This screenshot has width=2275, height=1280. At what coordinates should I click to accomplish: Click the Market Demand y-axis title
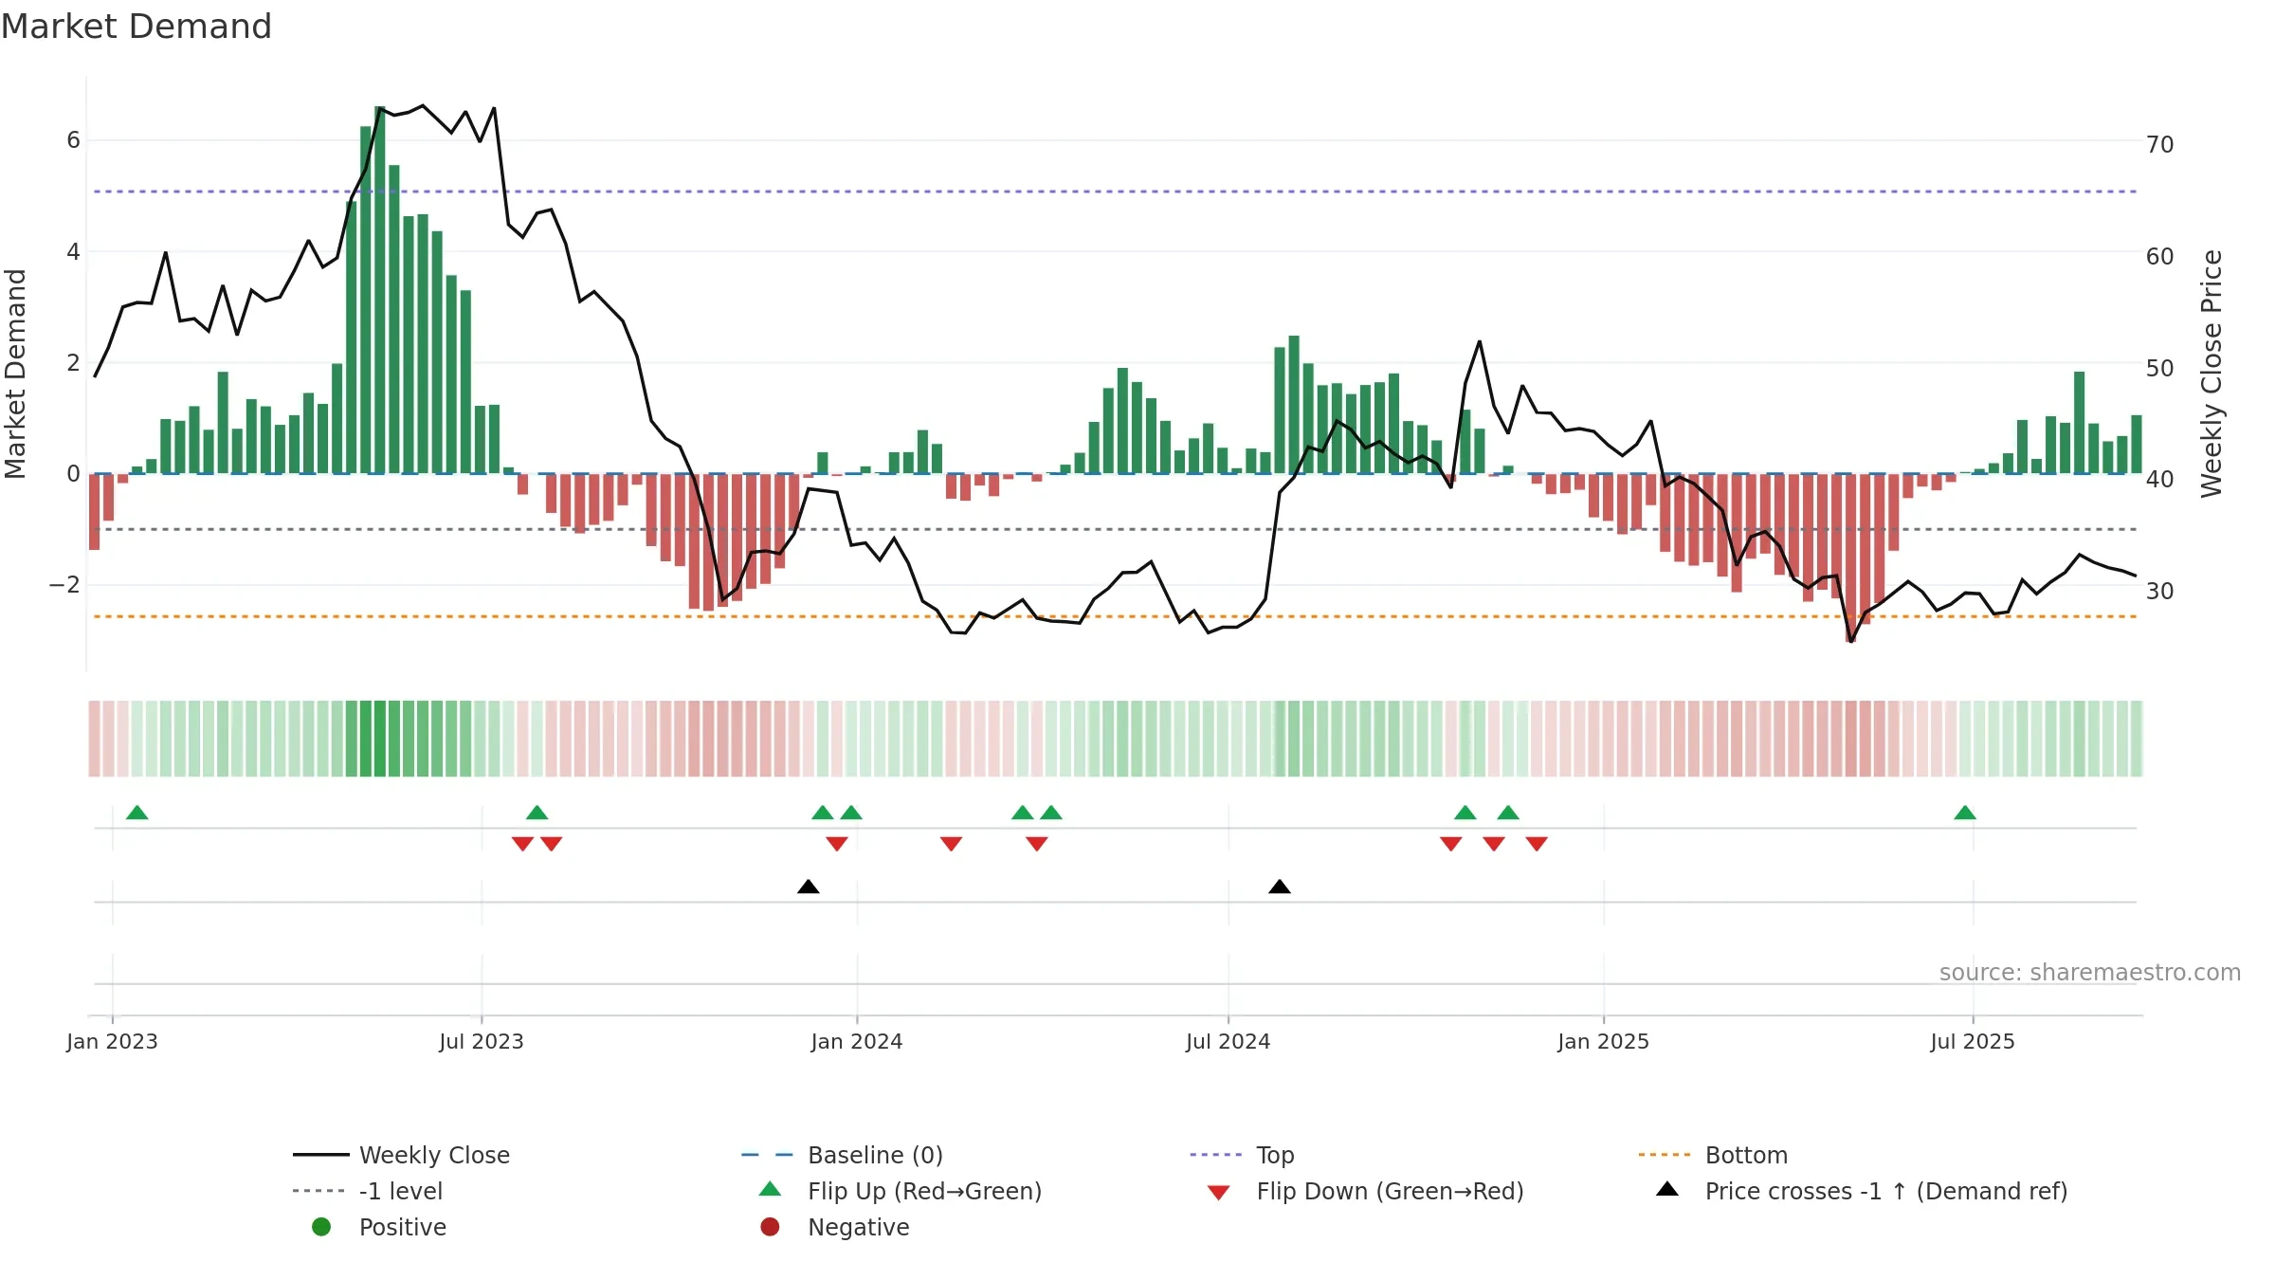pyautogui.click(x=15, y=374)
